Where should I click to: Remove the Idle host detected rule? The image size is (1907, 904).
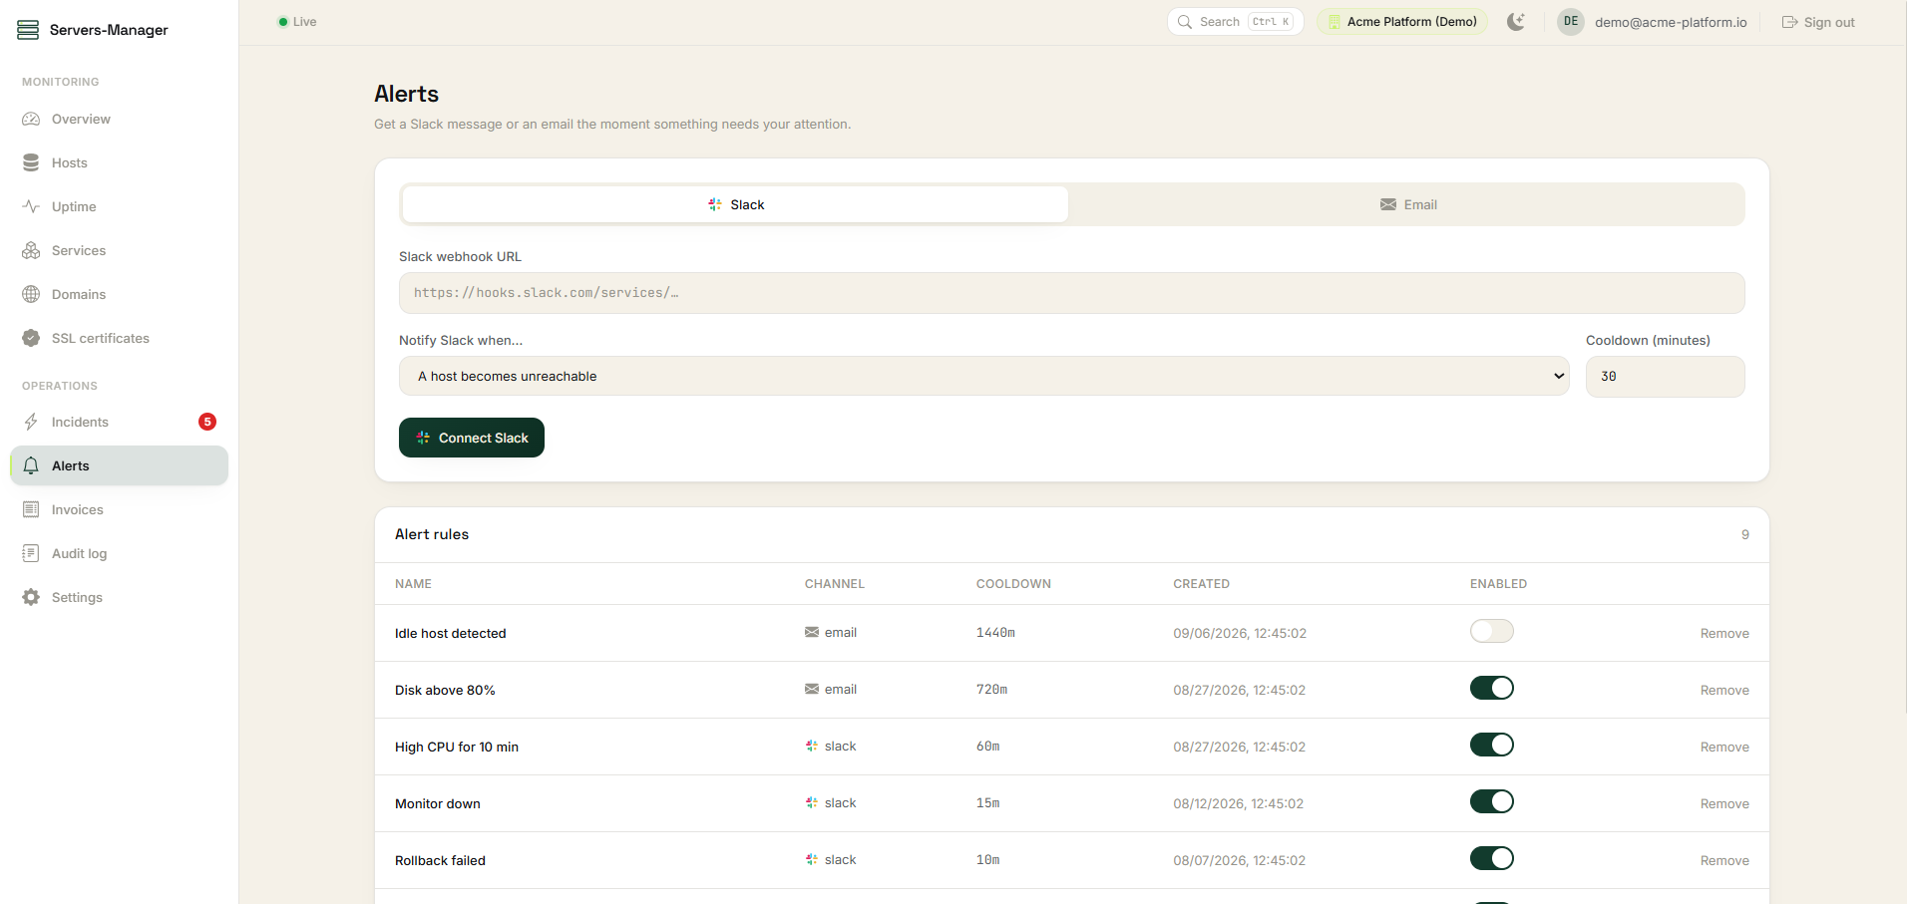1724,633
